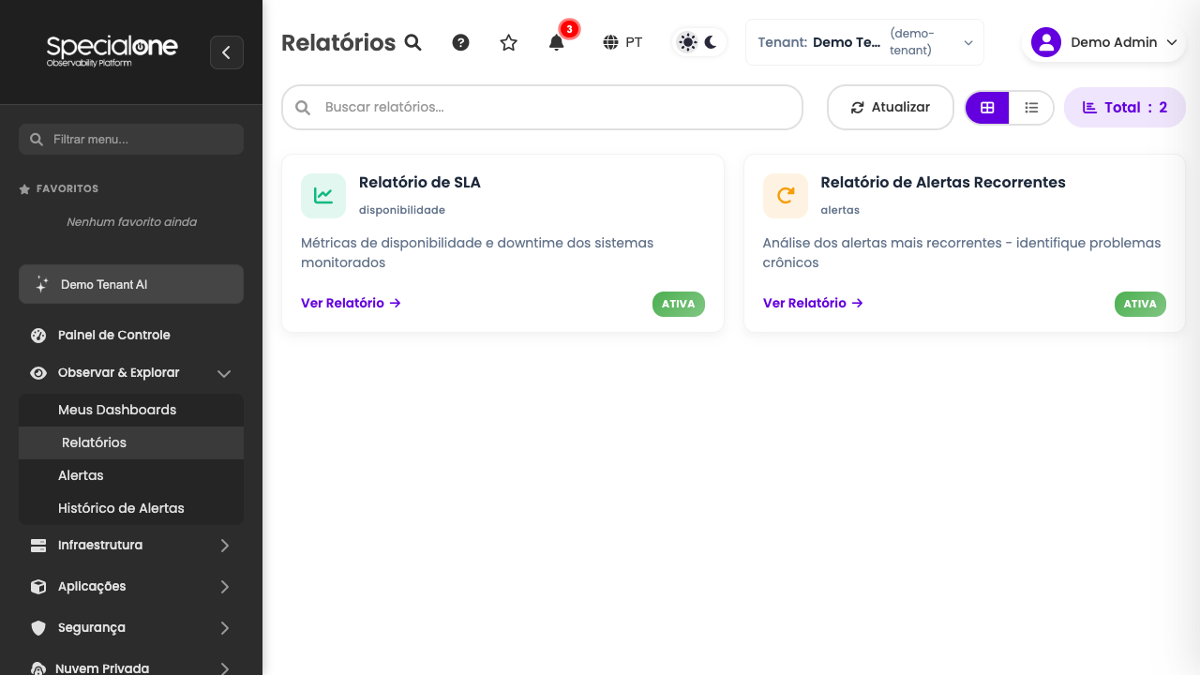Screen dimensions: 1200x675
Task: Click the Relatórios page heading
Action: (338, 42)
